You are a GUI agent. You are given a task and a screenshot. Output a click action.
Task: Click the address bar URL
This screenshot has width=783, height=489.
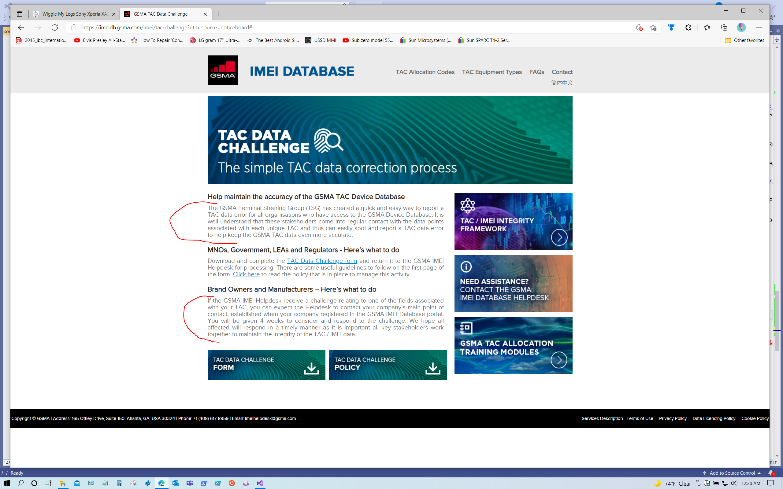click(167, 28)
